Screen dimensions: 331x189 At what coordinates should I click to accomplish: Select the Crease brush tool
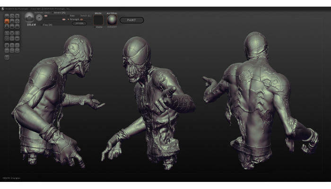[7, 16]
